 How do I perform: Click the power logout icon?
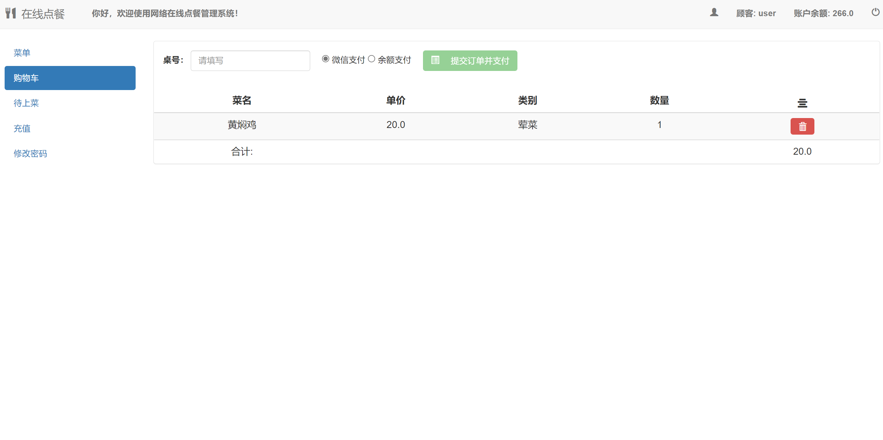(875, 12)
